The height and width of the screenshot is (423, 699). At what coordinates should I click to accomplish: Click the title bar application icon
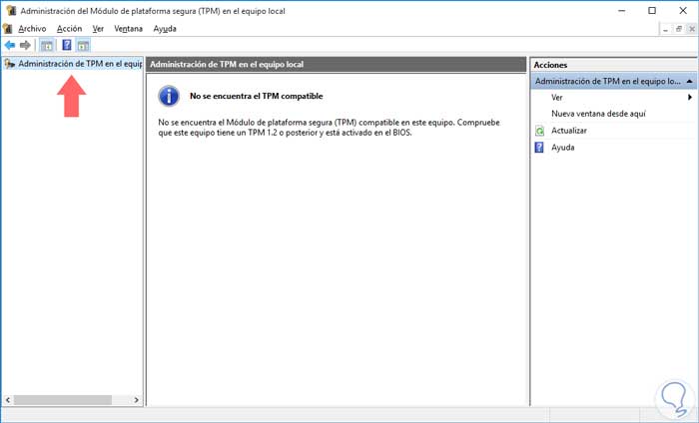[x=11, y=11]
